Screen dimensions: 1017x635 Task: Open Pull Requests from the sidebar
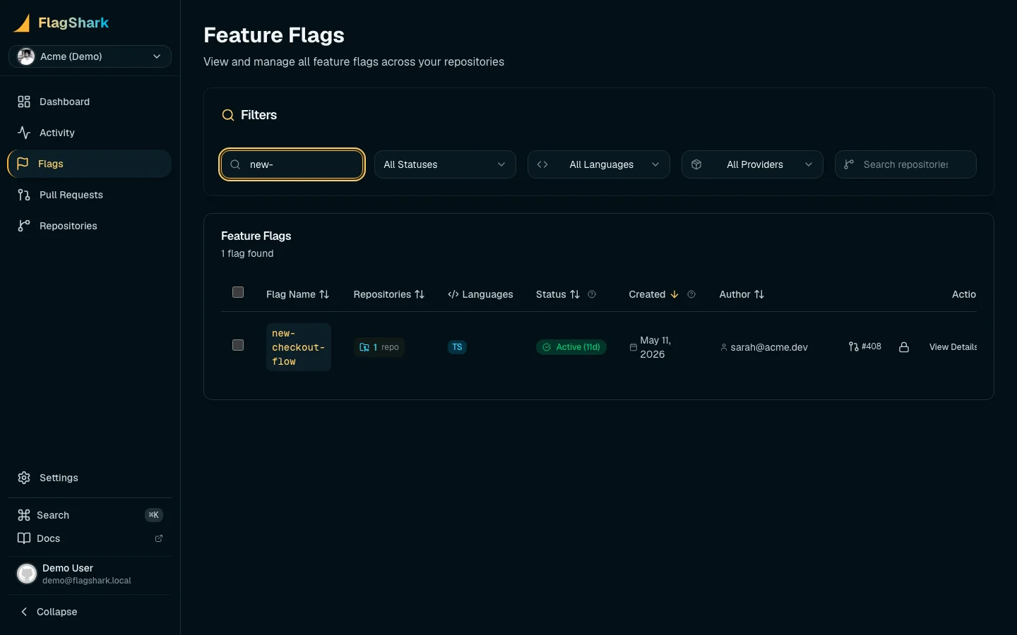tap(90, 195)
